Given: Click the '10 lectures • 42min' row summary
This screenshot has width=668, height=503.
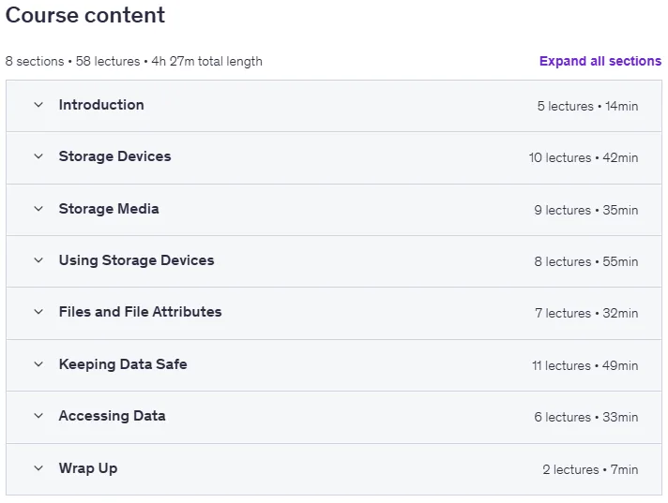Looking at the screenshot, I should (x=584, y=157).
